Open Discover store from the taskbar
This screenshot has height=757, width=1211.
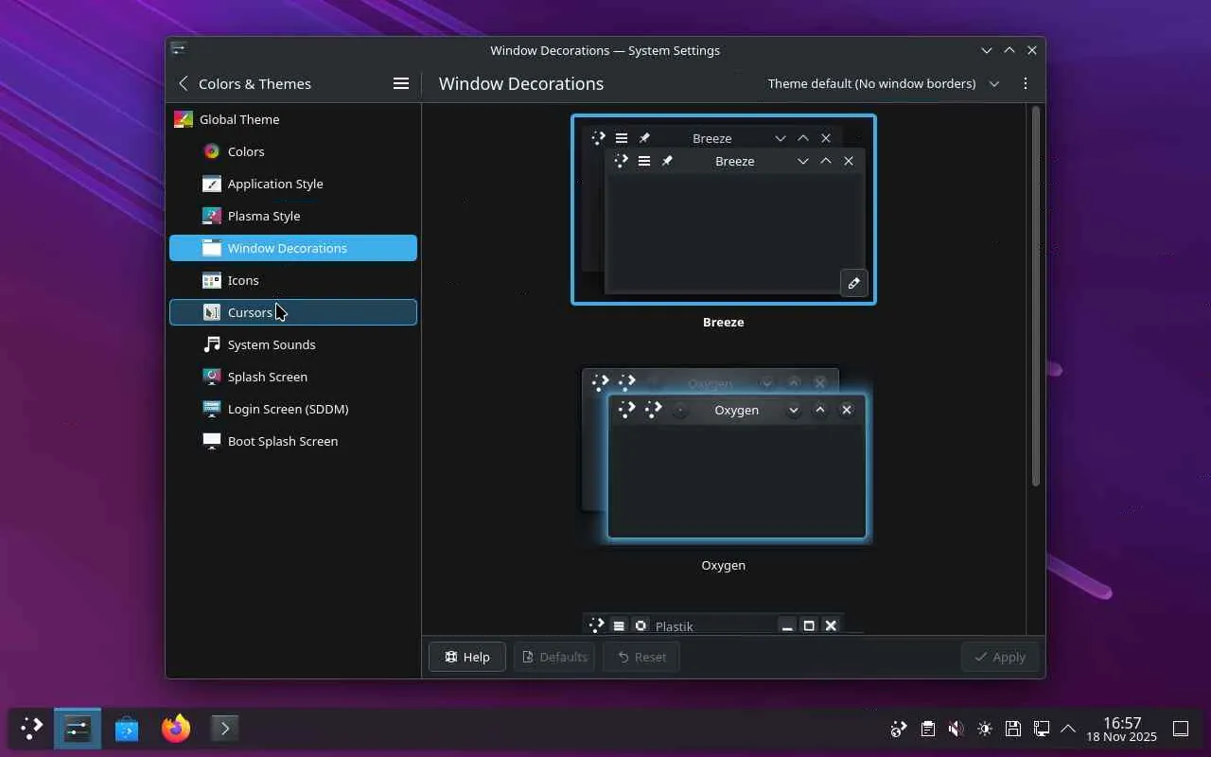click(127, 728)
